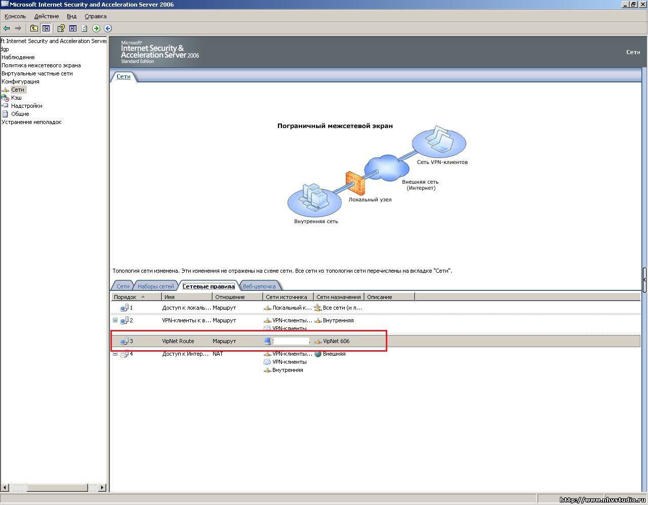This screenshot has height=505, width=648.
Task: Click Все сети destination in rule 1
Action: [342, 308]
